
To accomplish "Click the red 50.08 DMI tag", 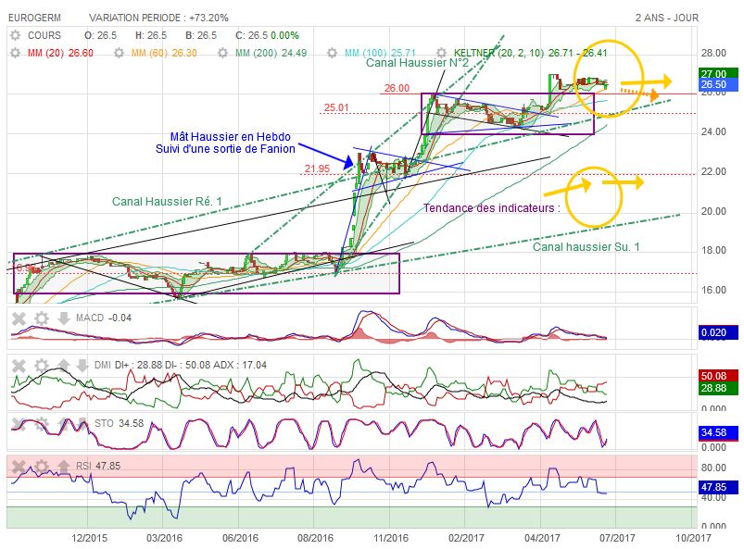I will [718, 376].
